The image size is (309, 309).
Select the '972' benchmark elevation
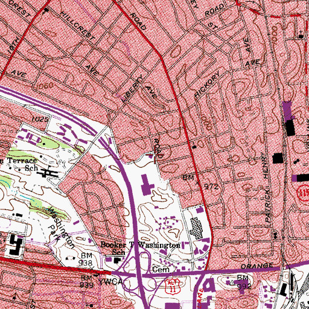tap(211, 187)
